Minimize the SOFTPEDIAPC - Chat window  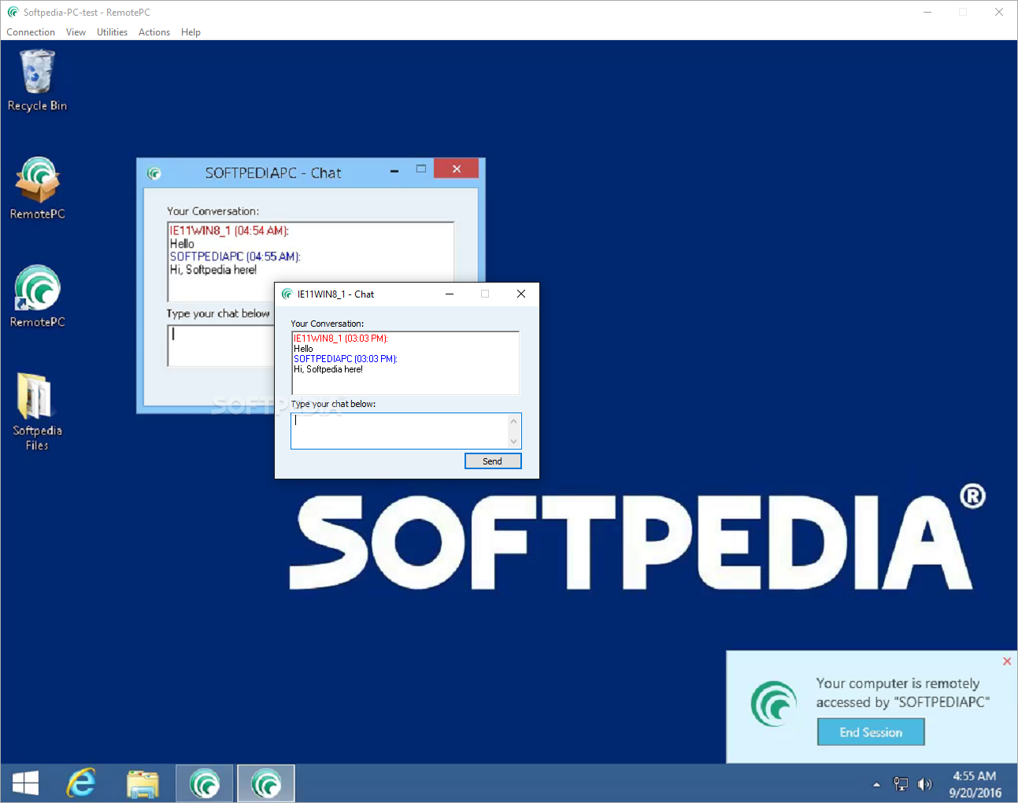click(x=394, y=170)
